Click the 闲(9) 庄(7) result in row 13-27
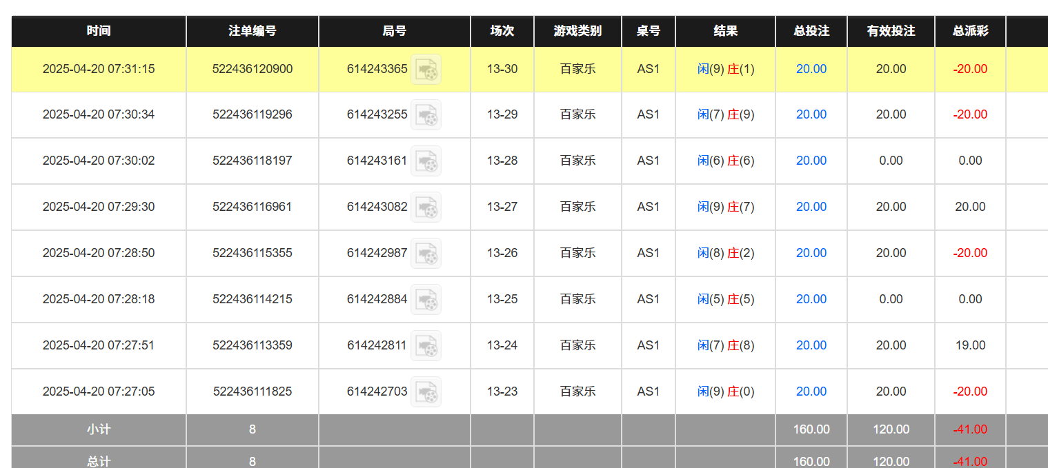 pos(725,207)
